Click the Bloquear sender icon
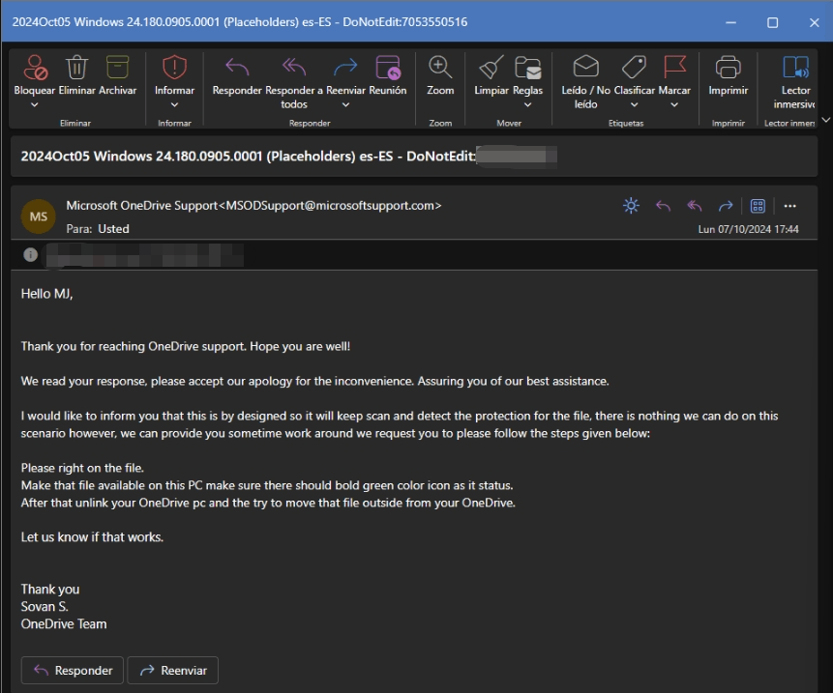833x693 pixels. click(x=35, y=68)
